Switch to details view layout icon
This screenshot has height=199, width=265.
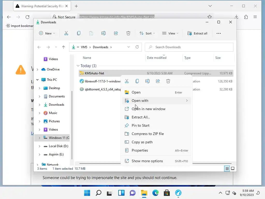[227, 168]
